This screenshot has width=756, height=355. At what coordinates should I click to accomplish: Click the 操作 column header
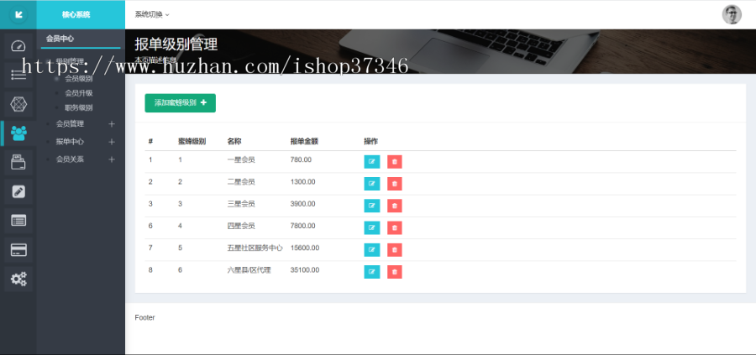pos(370,141)
